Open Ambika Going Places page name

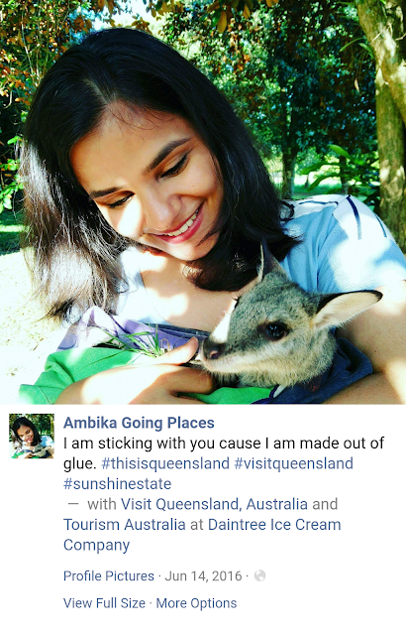click(x=139, y=423)
